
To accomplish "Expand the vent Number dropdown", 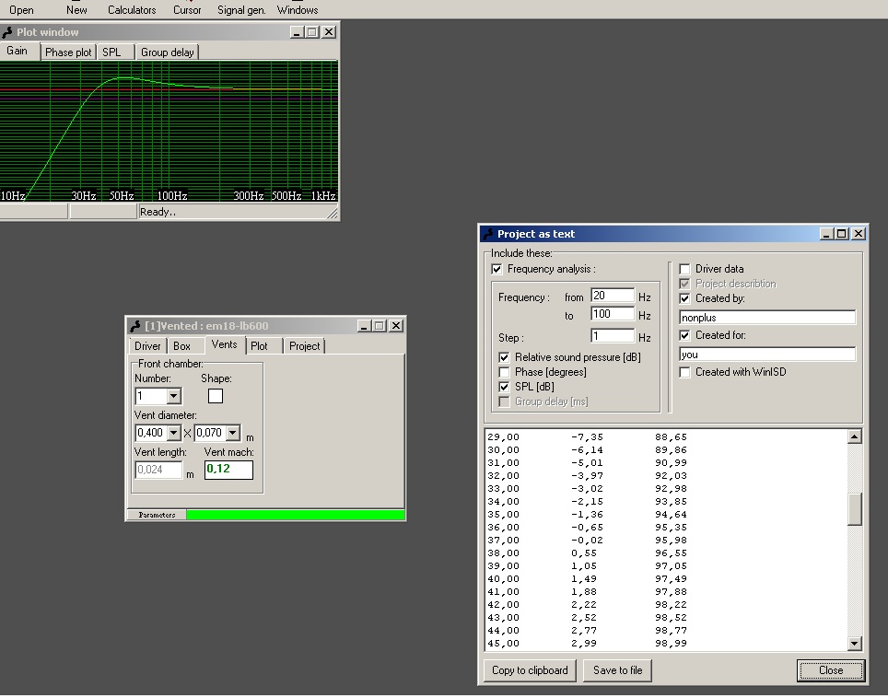I will (x=173, y=396).
